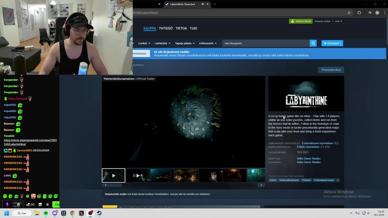The height and width of the screenshot is (218, 388).
Task: Close the Labyrinthine Steamissä tab
Action: (208, 4)
